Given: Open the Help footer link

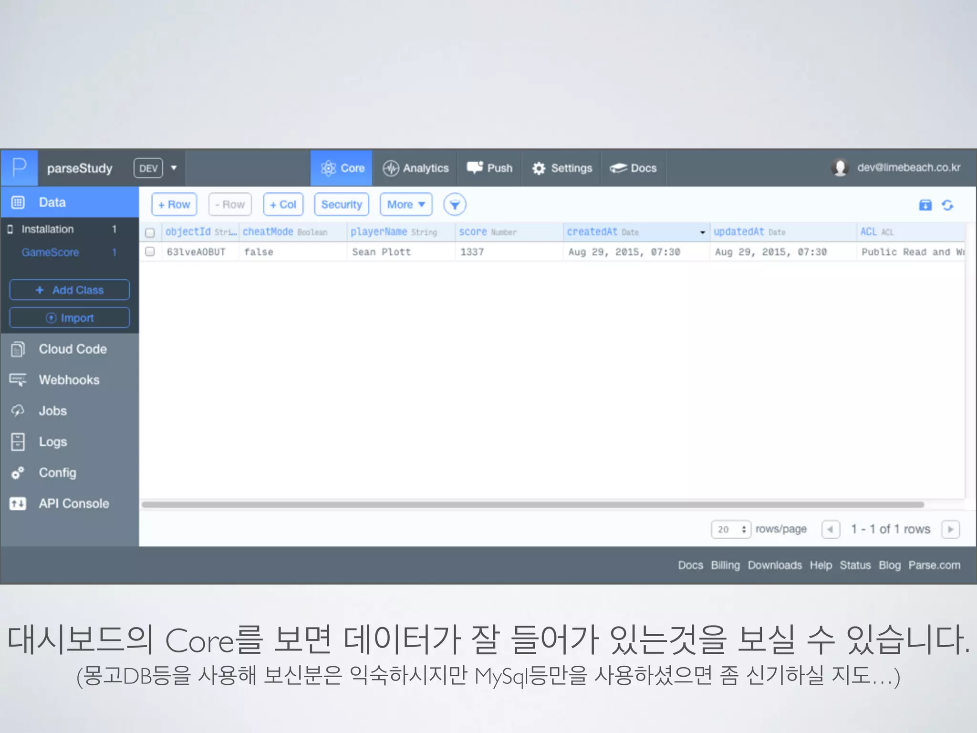Looking at the screenshot, I should [821, 565].
